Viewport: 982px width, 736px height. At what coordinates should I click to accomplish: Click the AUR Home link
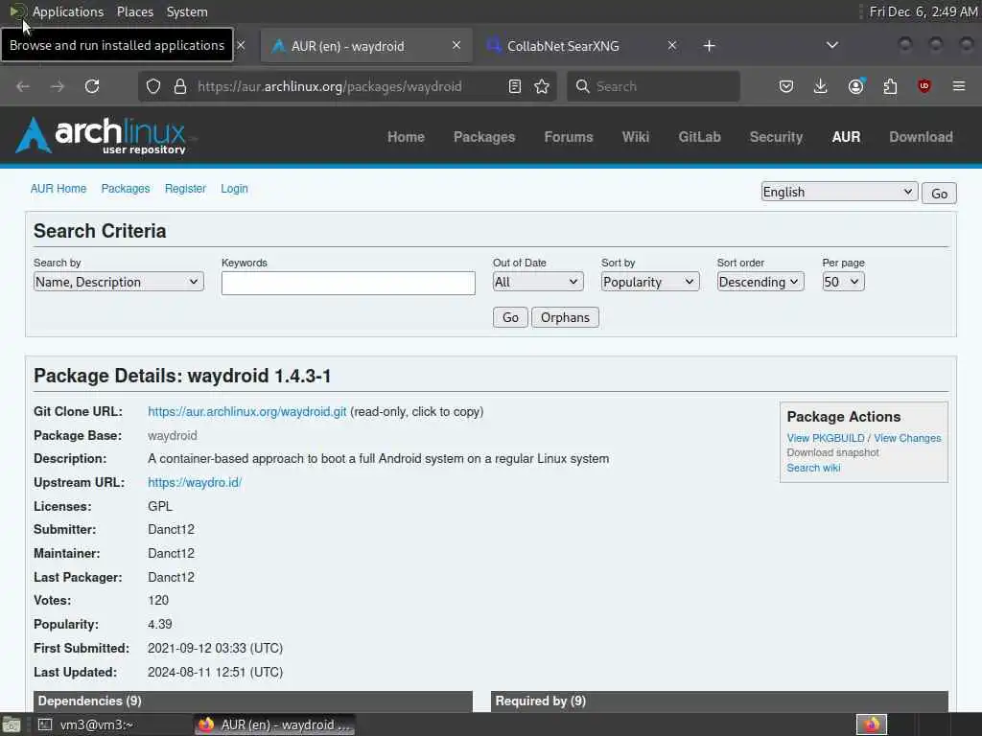coord(58,189)
